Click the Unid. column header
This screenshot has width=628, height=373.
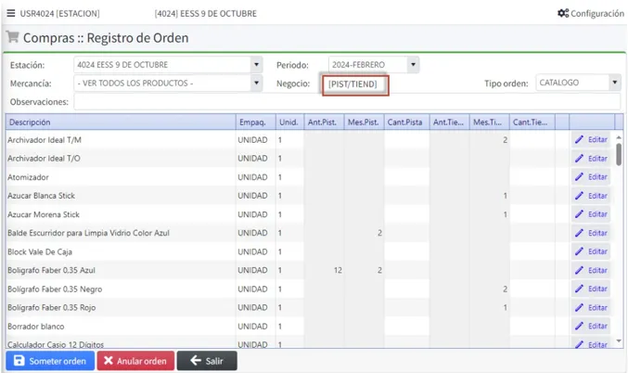coord(289,122)
